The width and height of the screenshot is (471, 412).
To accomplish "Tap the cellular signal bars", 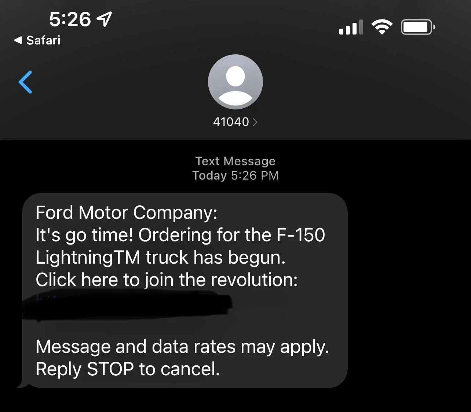I will [351, 27].
